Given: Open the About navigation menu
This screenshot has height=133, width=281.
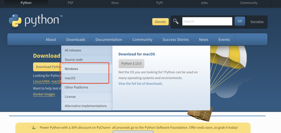Looking at the screenshot, I should click(x=51, y=39).
